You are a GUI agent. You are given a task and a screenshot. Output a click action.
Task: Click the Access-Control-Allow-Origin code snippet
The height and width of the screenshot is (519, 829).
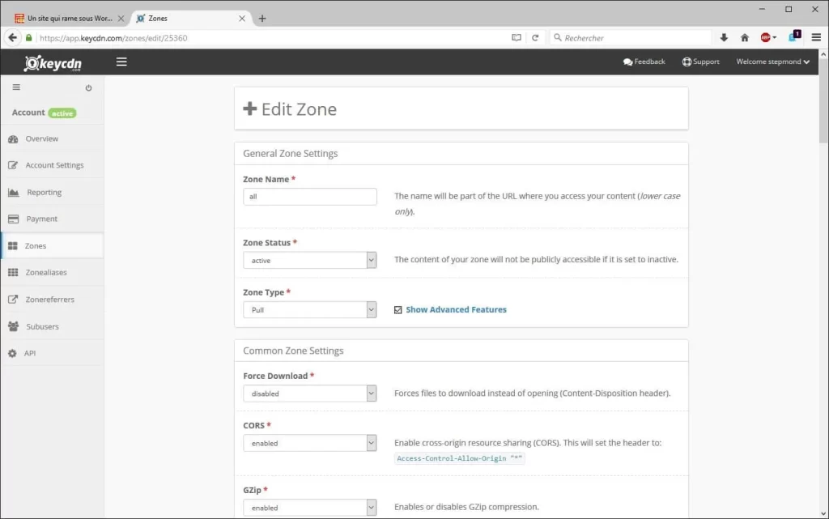click(x=460, y=458)
